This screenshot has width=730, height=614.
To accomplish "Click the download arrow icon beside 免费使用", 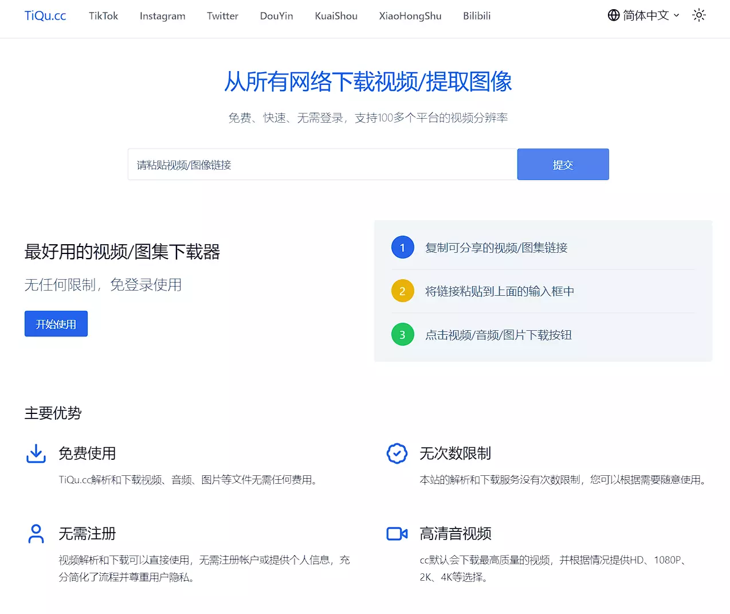I will pyautogui.click(x=36, y=453).
